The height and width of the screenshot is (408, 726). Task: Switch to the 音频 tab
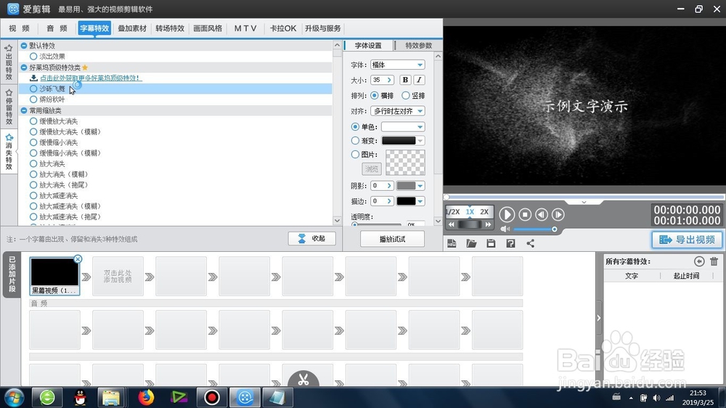(57, 28)
